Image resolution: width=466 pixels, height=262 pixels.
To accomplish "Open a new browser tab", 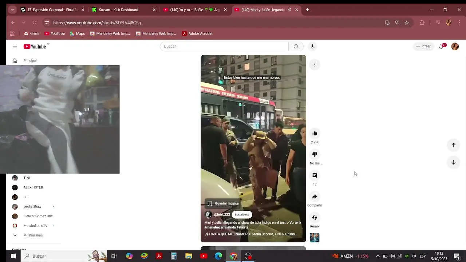I will (307, 10).
